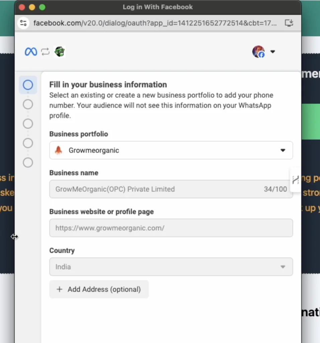Click the green monkey app icon
Image resolution: width=320 pixels, height=343 pixels.
tap(60, 52)
